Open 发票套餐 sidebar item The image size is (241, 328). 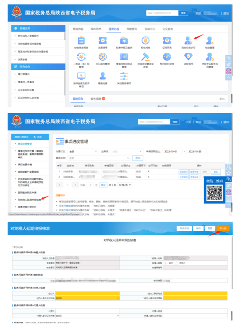point(22,60)
